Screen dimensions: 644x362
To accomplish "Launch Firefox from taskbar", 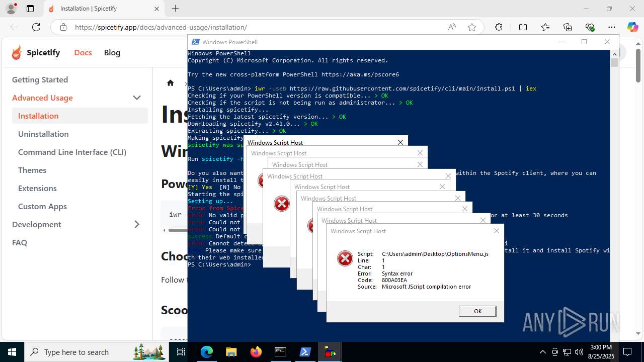I will 256,352.
